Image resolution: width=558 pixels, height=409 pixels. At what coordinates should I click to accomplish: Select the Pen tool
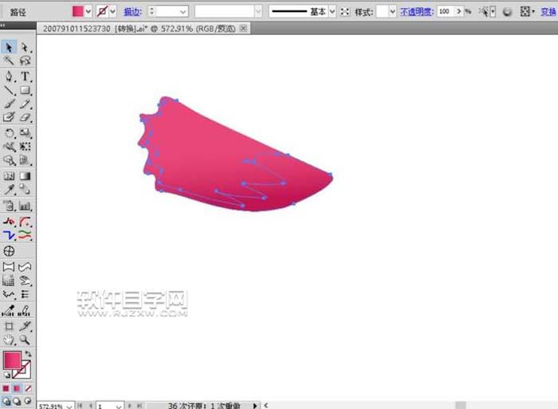click(x=9, y=77)
